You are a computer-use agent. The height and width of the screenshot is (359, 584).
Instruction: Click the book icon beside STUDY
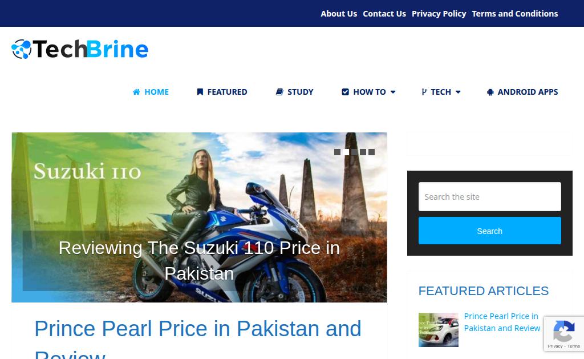click(279, 92)
